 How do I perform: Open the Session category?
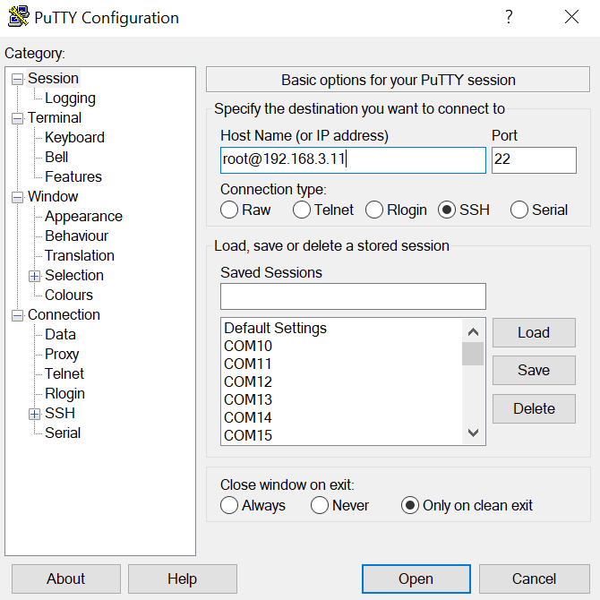[53, 78]
